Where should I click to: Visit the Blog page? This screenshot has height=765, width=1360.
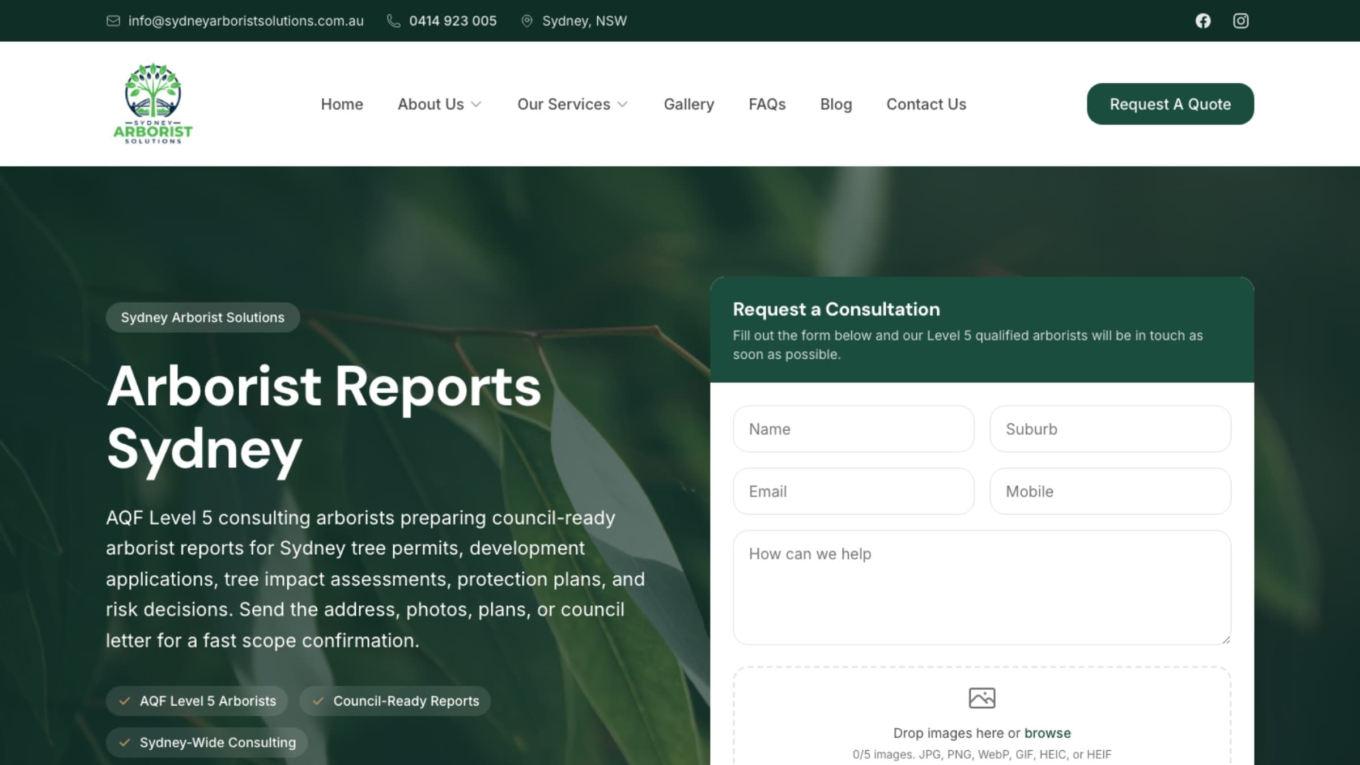[836, 104]
